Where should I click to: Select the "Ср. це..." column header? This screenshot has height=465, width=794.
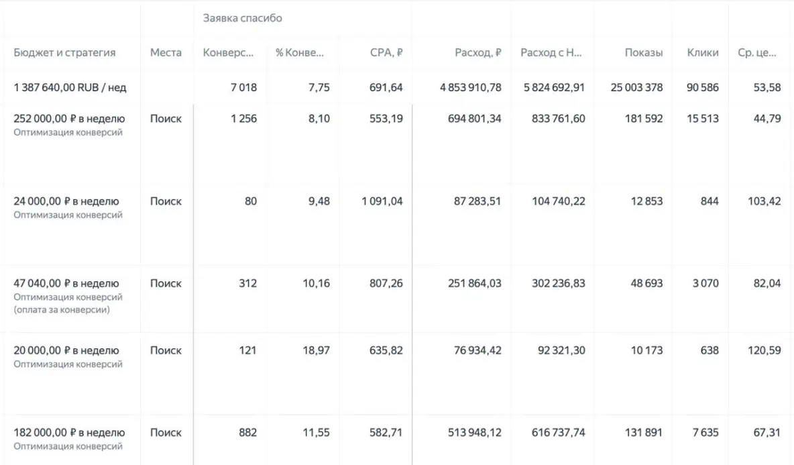click(757, 53)
